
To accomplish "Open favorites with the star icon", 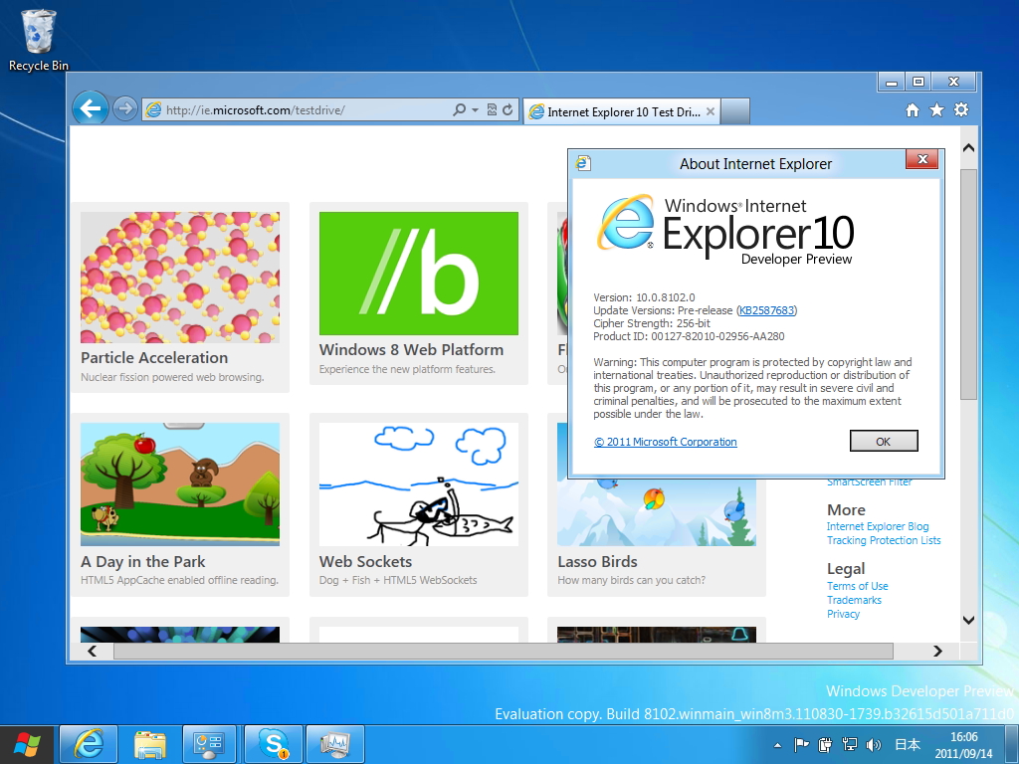I will click(x=936, y=110).
